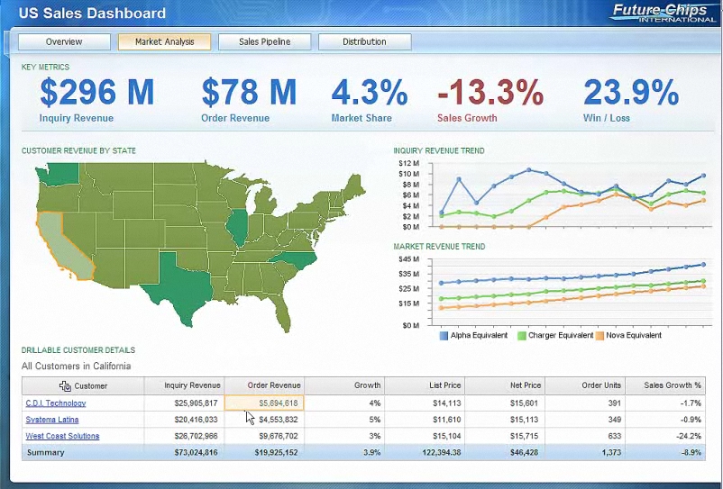Click the Customer column header

(83, 385)
